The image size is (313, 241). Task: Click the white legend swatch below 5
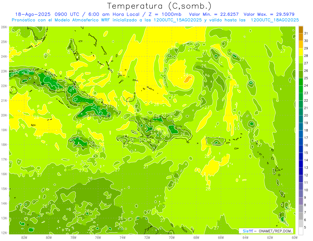(301, 231)
